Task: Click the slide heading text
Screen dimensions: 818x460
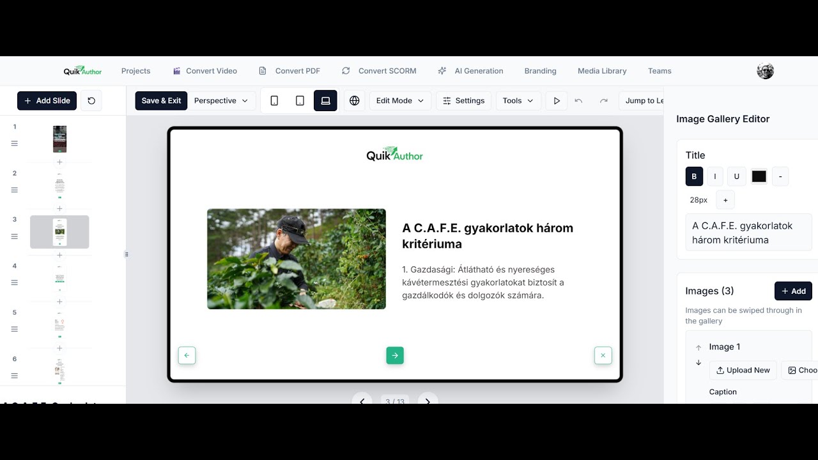Action: coord(488,236)
